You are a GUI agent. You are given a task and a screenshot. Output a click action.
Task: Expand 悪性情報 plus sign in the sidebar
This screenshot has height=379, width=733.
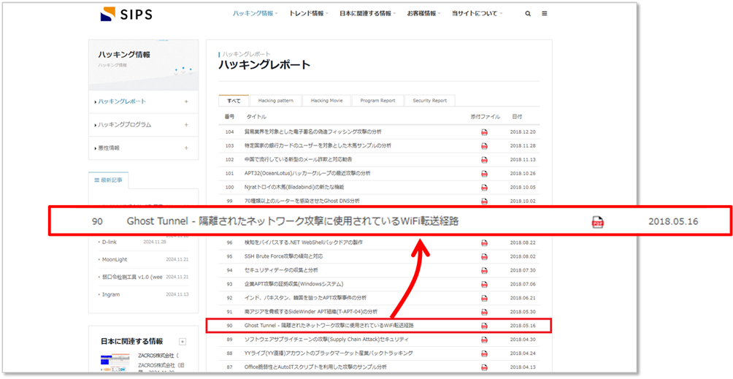coord(186,148)
